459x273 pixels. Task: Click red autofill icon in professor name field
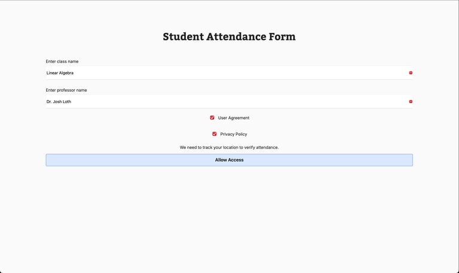click(x=411, y=101)
